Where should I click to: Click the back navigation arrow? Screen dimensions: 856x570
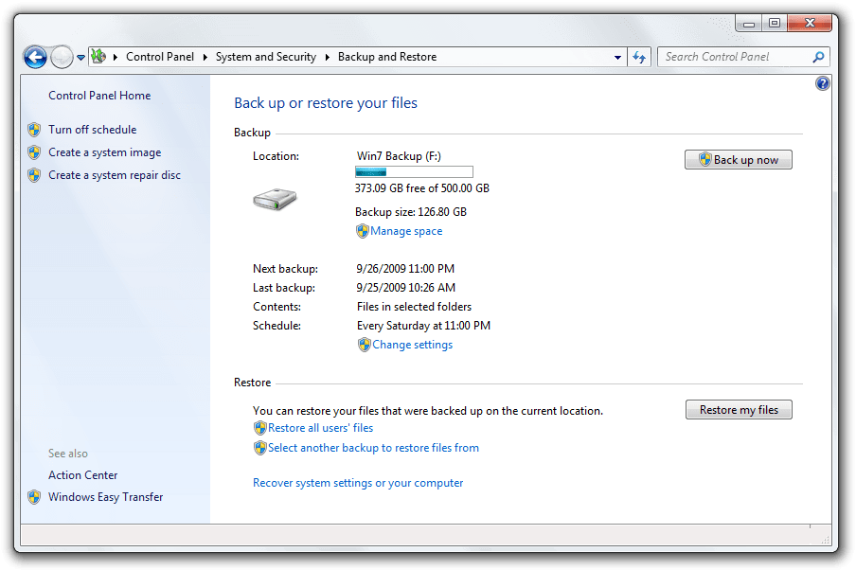(35, 57)
